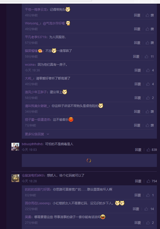
Task: Click the @气泡水夺好喝 mention
Action: tap(54, 23)
